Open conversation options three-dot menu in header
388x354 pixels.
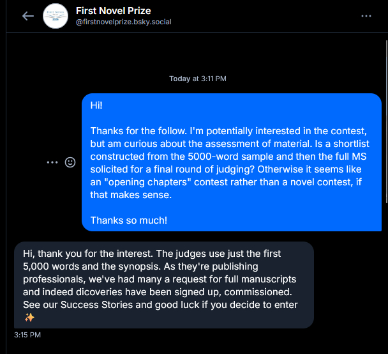366,16
